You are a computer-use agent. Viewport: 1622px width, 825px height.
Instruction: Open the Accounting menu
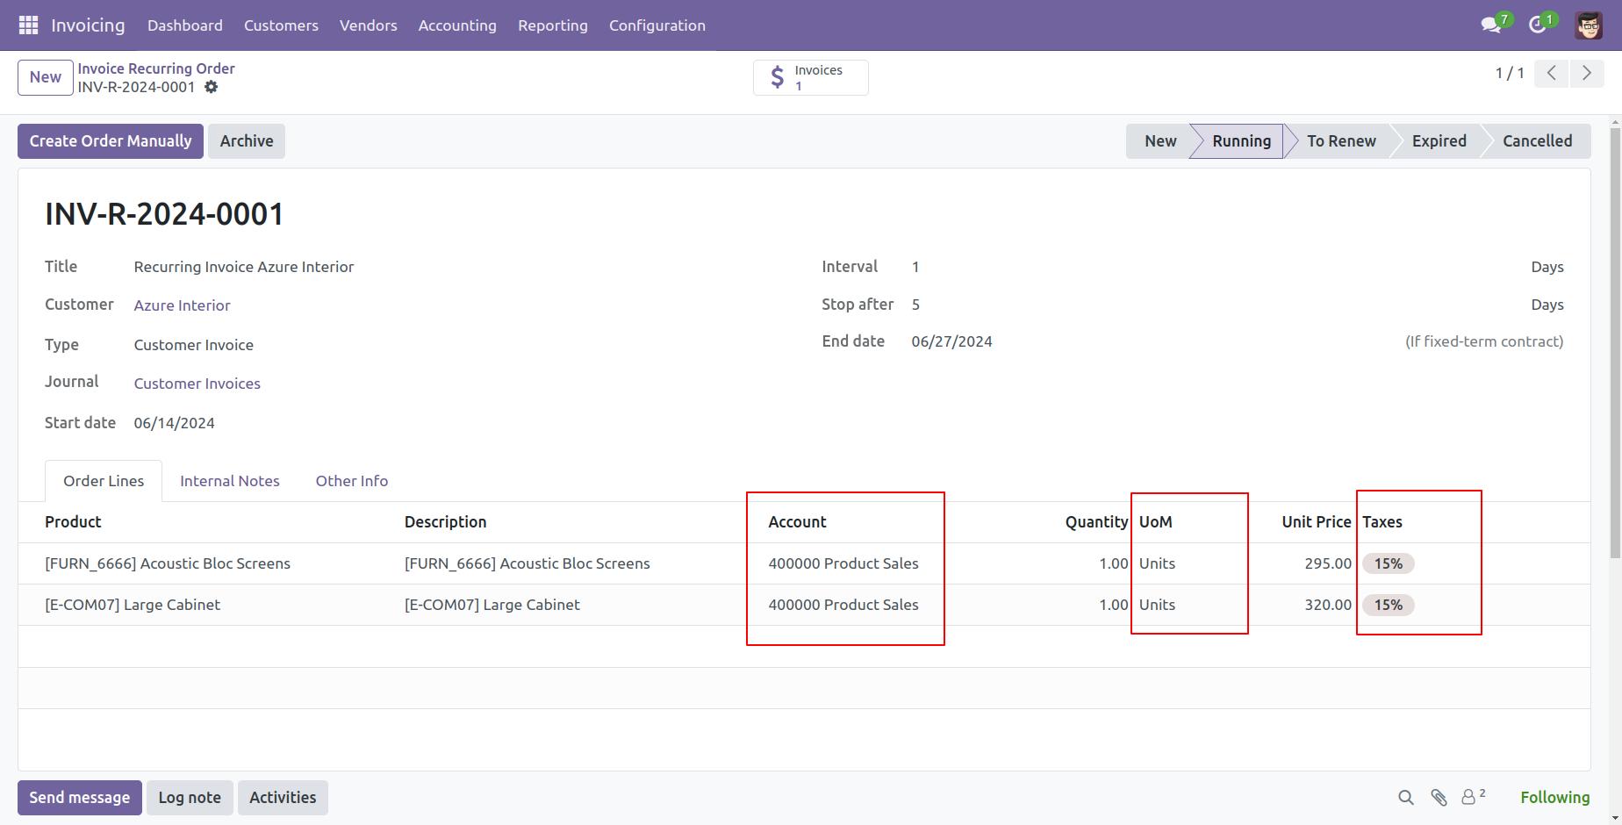coord(457,25)
